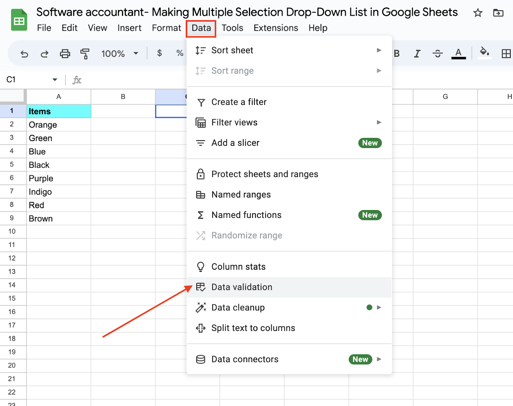Select the Brown cell
513x406 pixels.
[x=59, y=218]
